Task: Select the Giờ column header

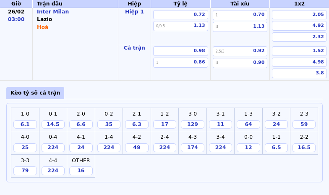Action: [x=16, y=3]
